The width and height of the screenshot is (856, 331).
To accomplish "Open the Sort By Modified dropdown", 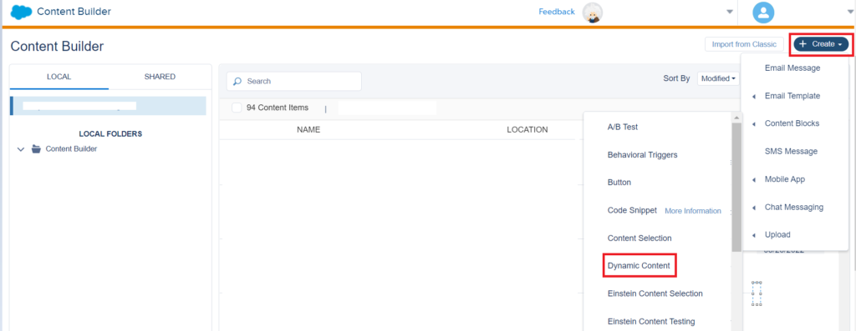I will (718, 78).
